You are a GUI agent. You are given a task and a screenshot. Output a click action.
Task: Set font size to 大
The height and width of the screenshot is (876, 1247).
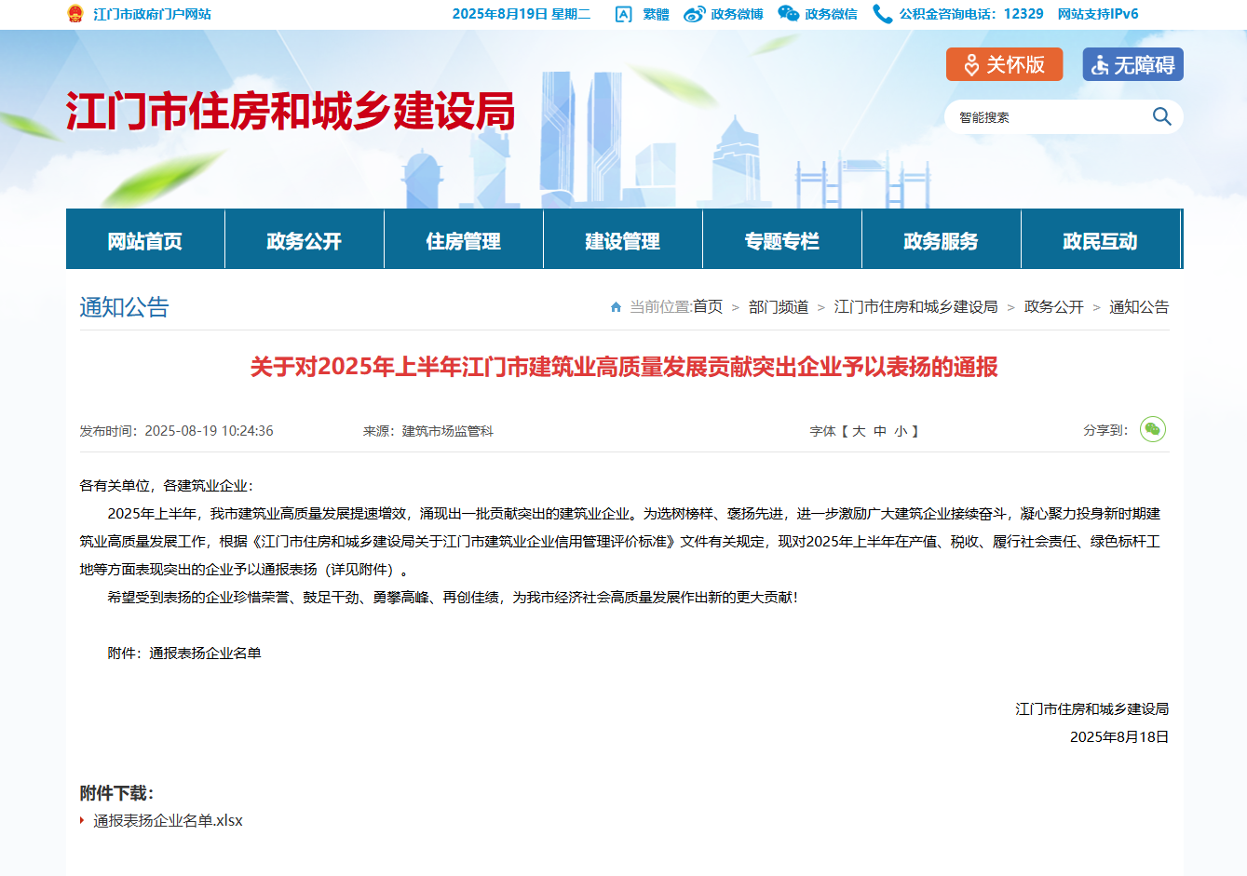pos(859,431)
